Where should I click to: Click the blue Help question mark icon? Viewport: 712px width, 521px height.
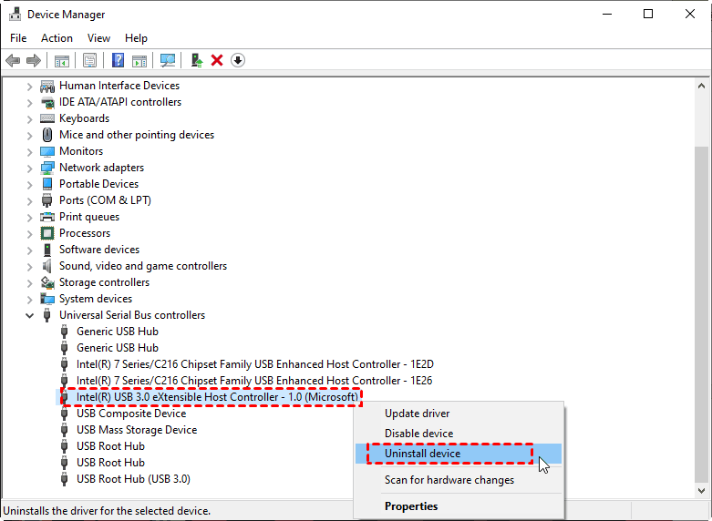pos(119,60)
